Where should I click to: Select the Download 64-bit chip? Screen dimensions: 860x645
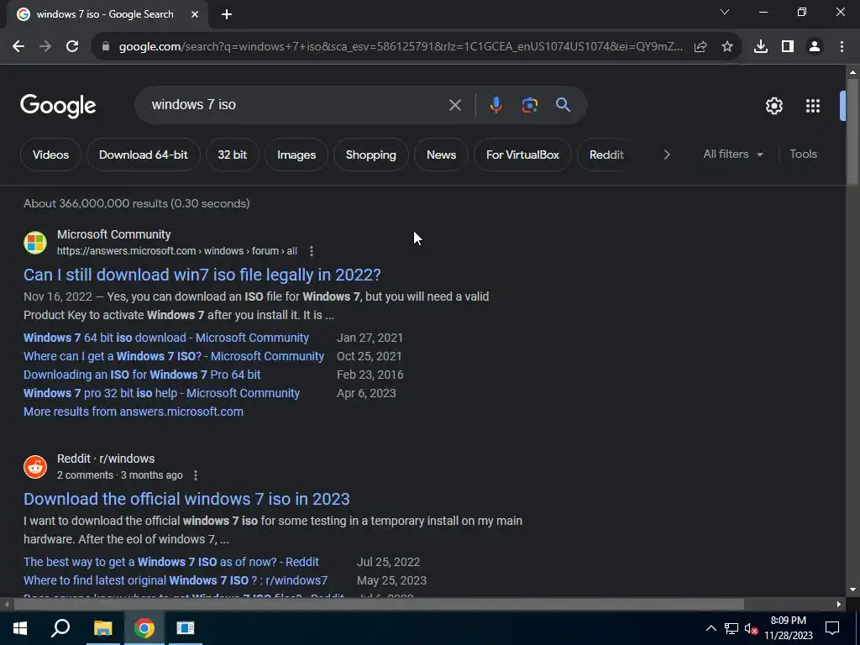[143, 155]
